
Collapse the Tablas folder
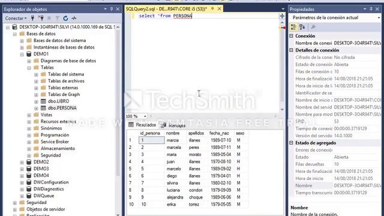(29, 68)
